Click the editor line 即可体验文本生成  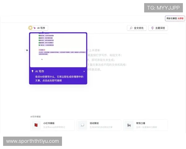(101, 60)
